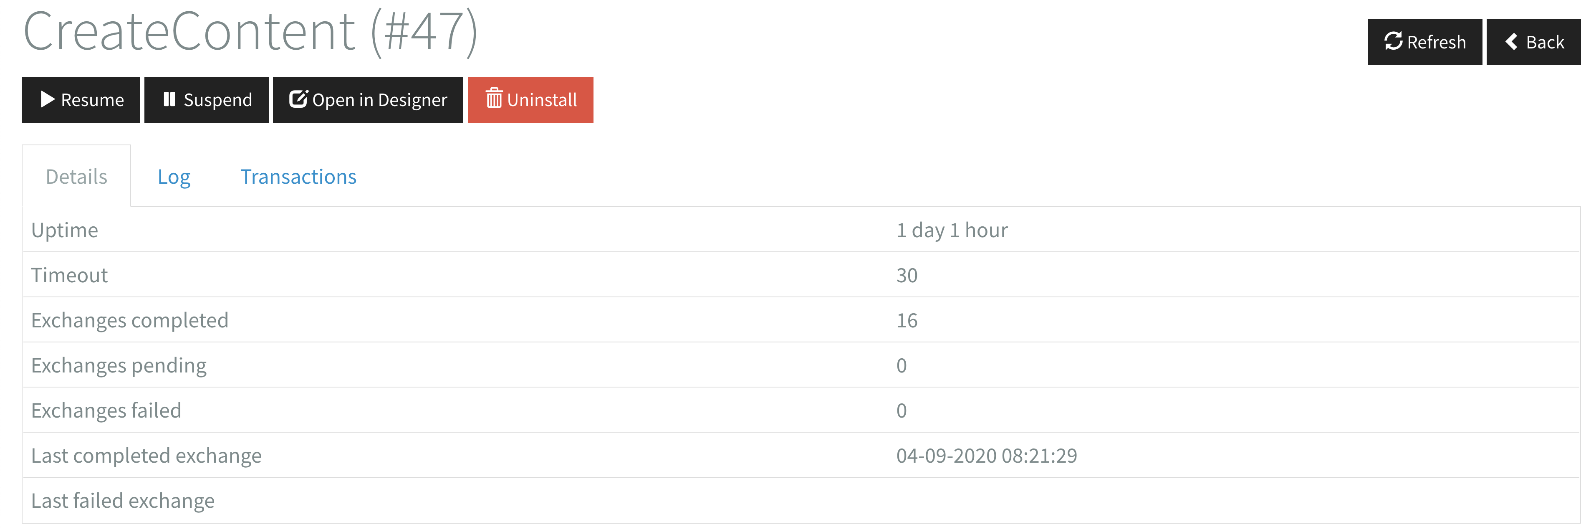1586x532 pixels.
Task: Click the edit icon on Open in Designer
Action: (x=298, y=99)
